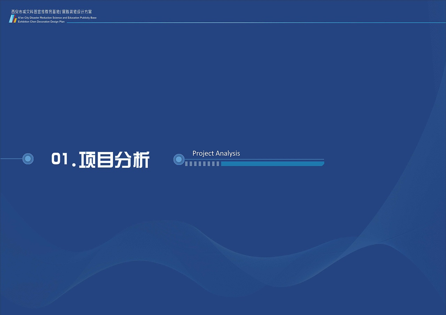Select the yellow stripe in the logo icon
This screenshot has height=315, width=446.
tap(15, 21)
